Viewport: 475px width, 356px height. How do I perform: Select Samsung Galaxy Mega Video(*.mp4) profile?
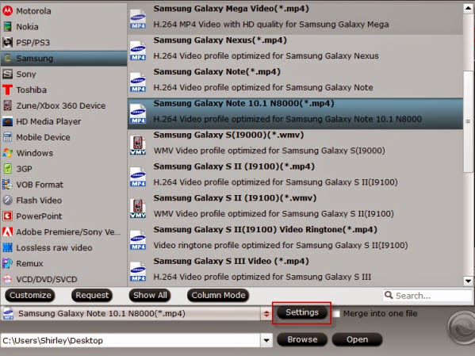tap(295, 19)
